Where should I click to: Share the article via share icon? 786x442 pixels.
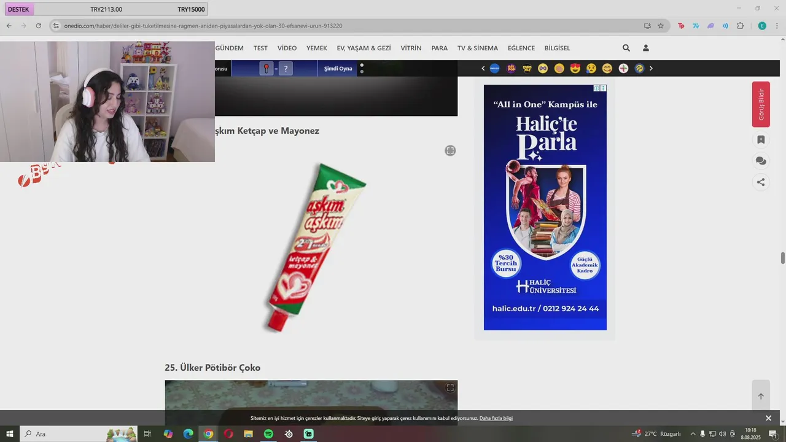761,182
